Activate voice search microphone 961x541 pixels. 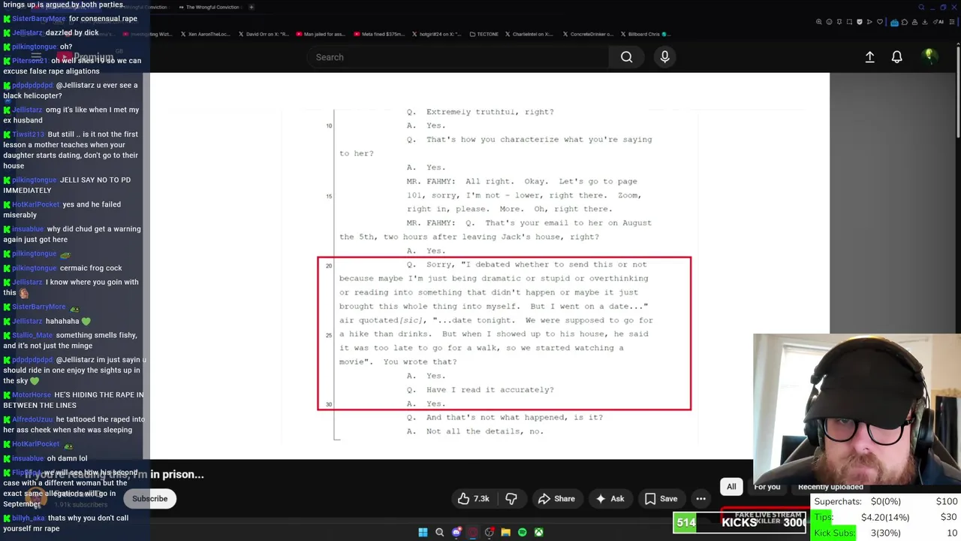click(x=664, y=57)
